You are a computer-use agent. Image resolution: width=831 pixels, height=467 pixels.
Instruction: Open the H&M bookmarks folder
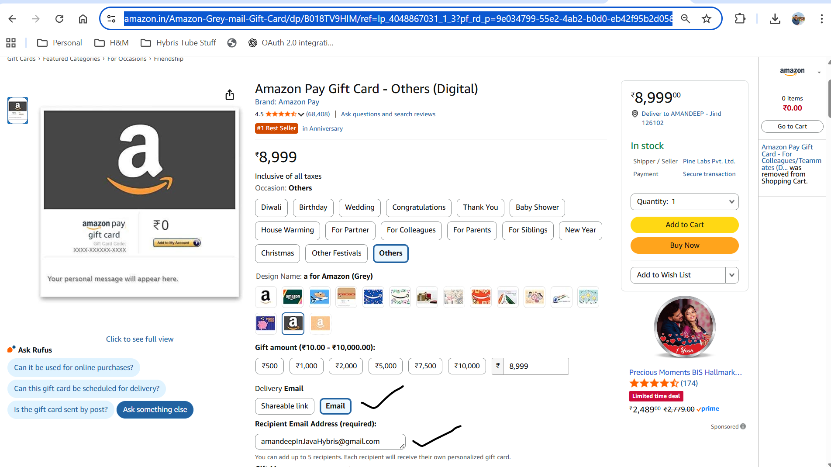click(x=111, y=42)
